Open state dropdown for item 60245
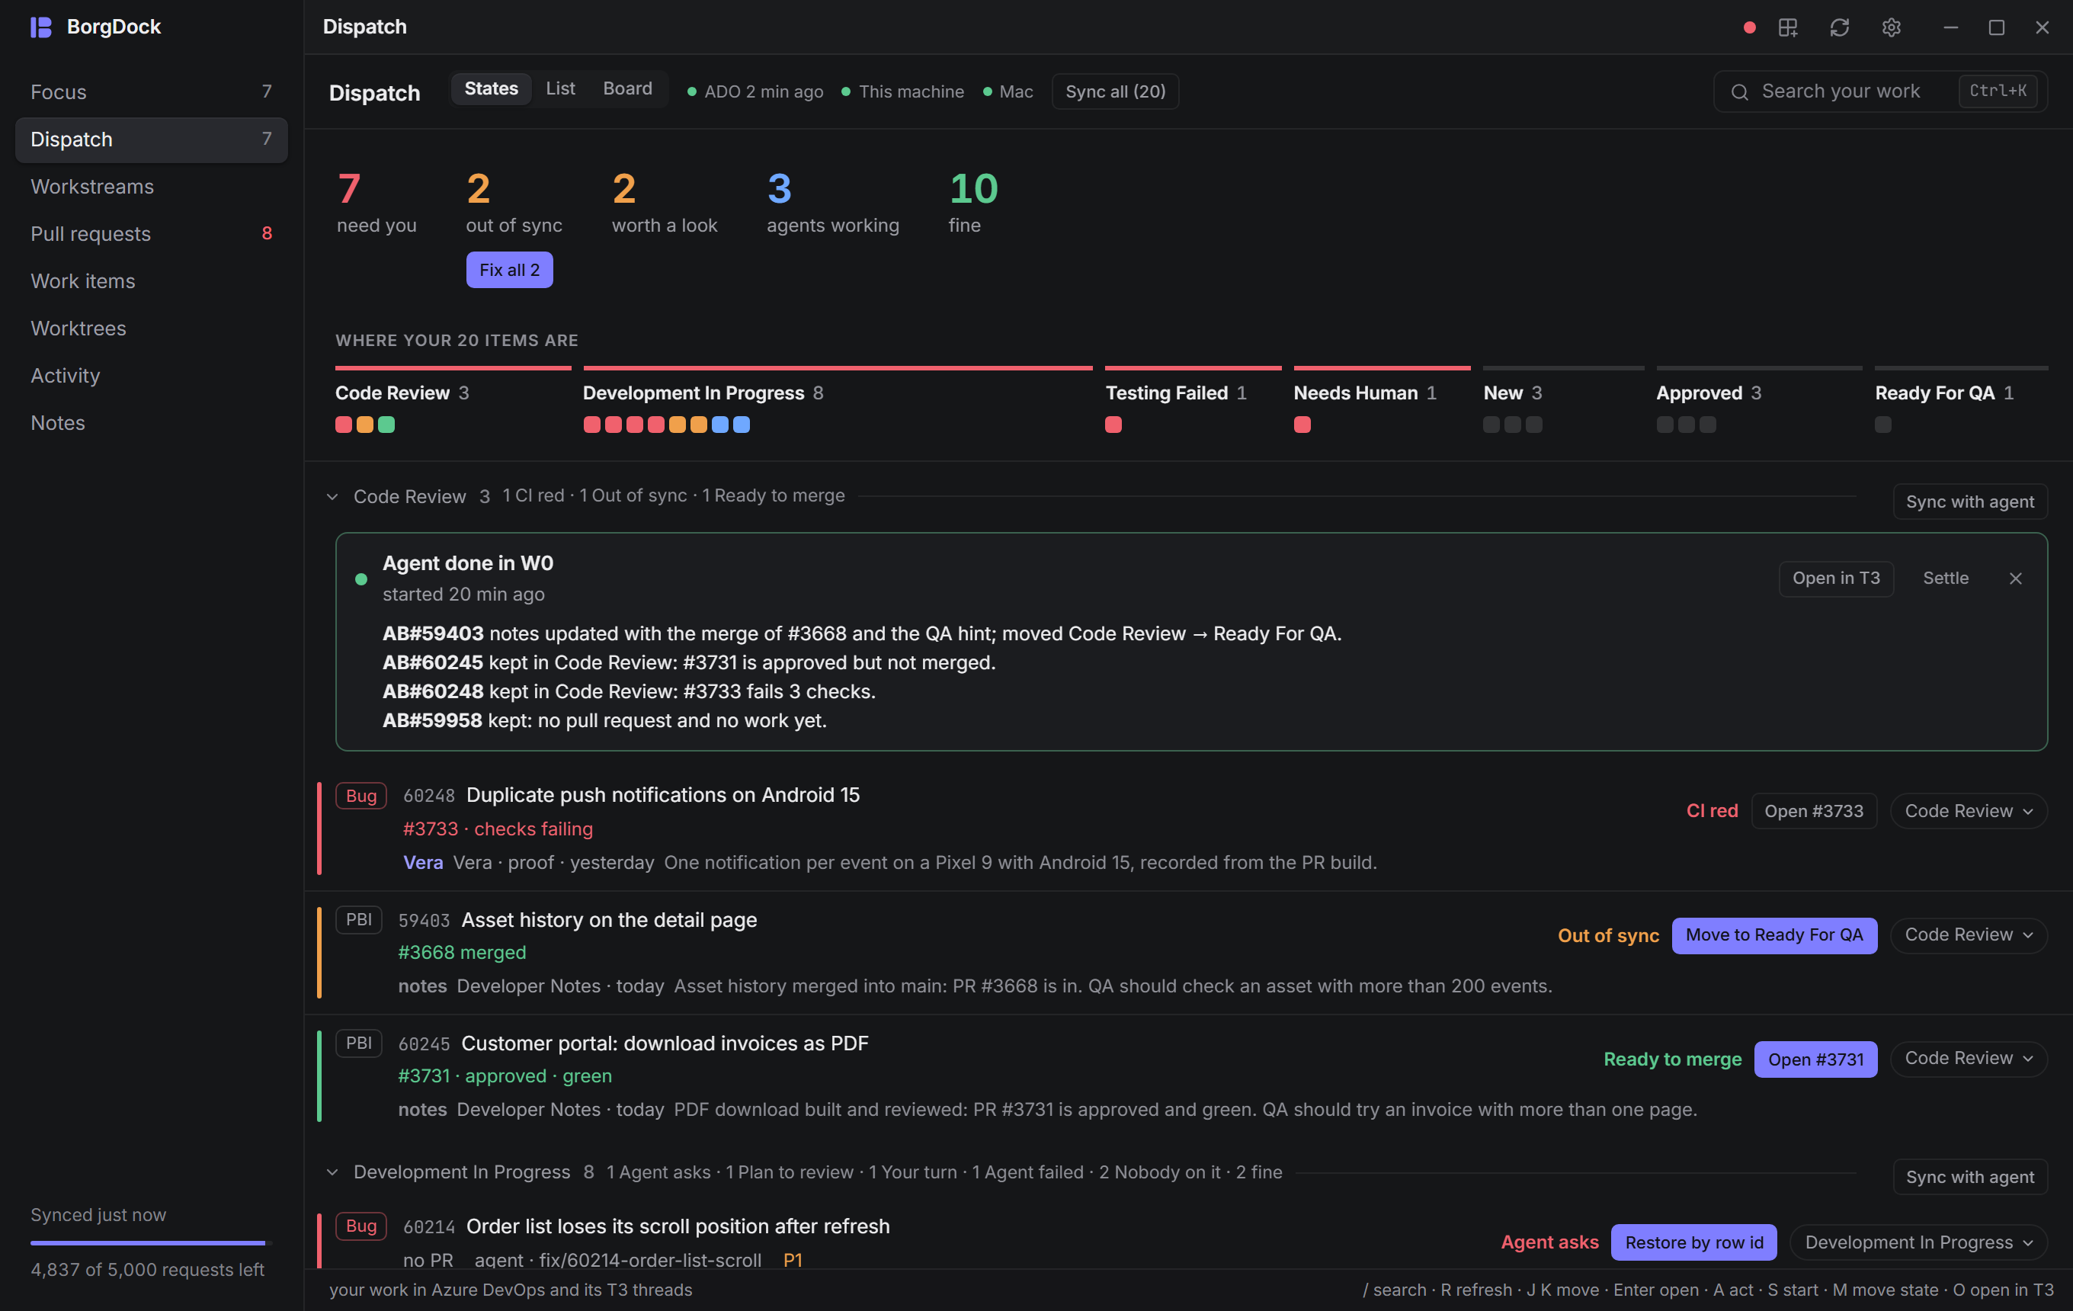The image size is (2073, 1311). click(x=1968, y=1059)
